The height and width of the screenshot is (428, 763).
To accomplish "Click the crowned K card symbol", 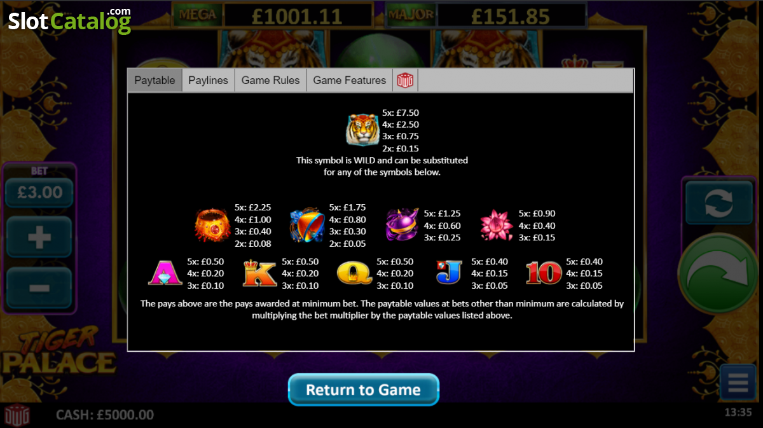I will (260, 273).
